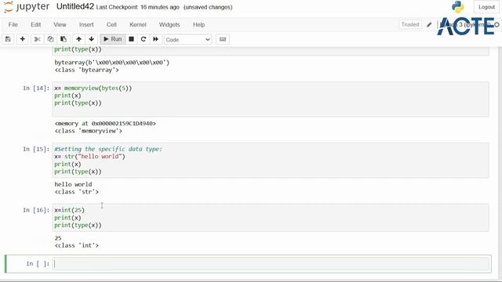502x282 pixels.
Task: Paste cells below icon
Action: click(64, 39)
